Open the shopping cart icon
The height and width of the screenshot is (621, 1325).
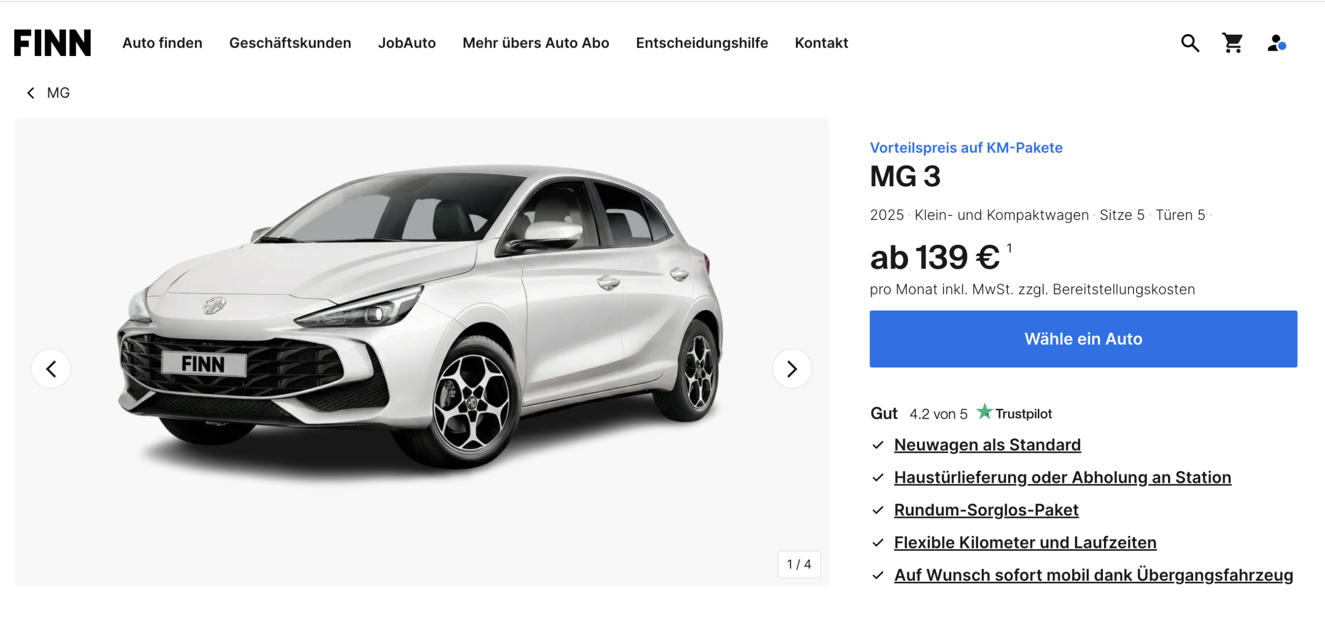tap(1233, 43)
